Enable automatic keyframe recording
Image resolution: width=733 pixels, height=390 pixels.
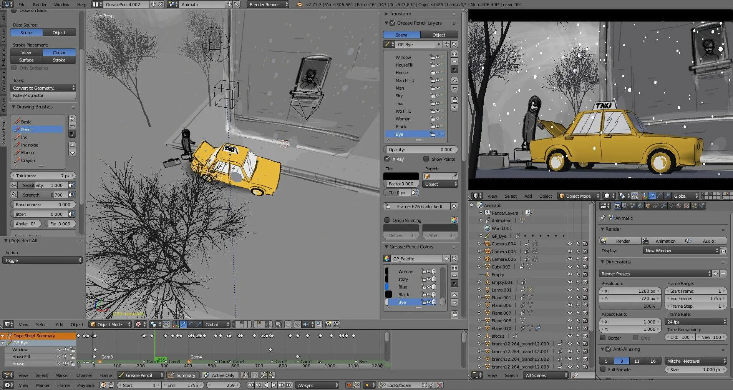349,385
